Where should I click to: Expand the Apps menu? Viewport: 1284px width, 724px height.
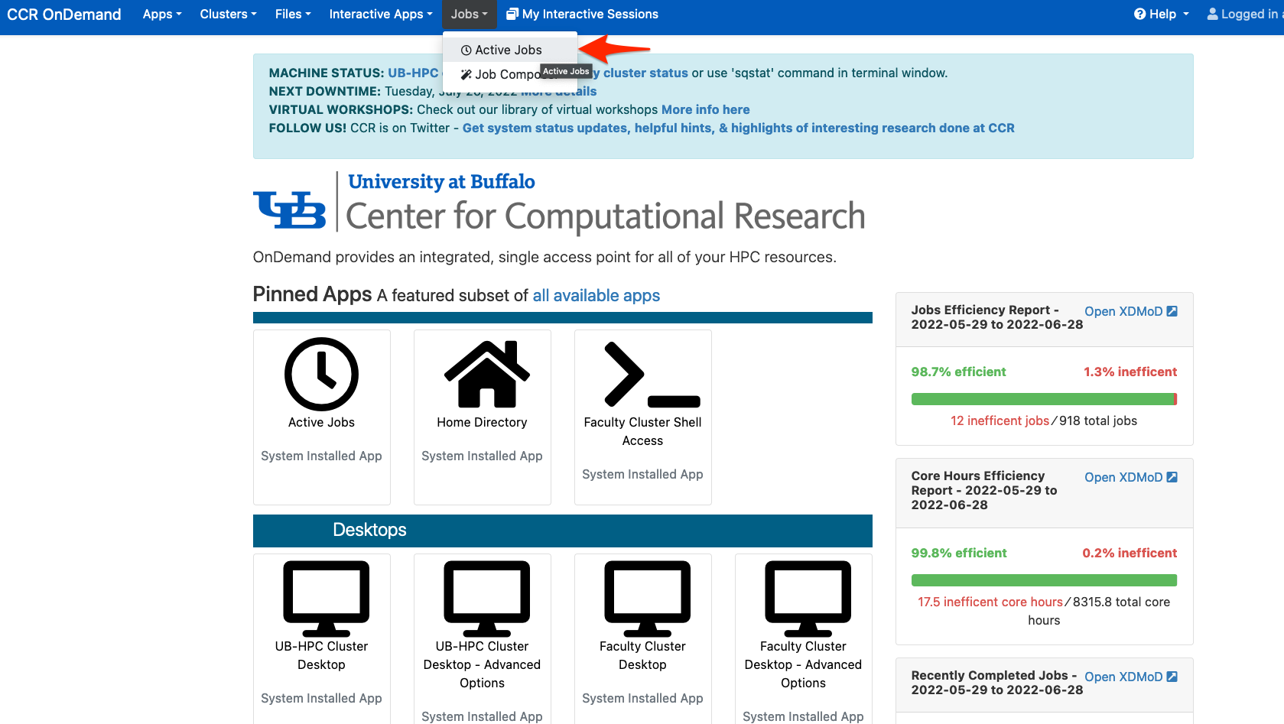(x=162, y=14)
